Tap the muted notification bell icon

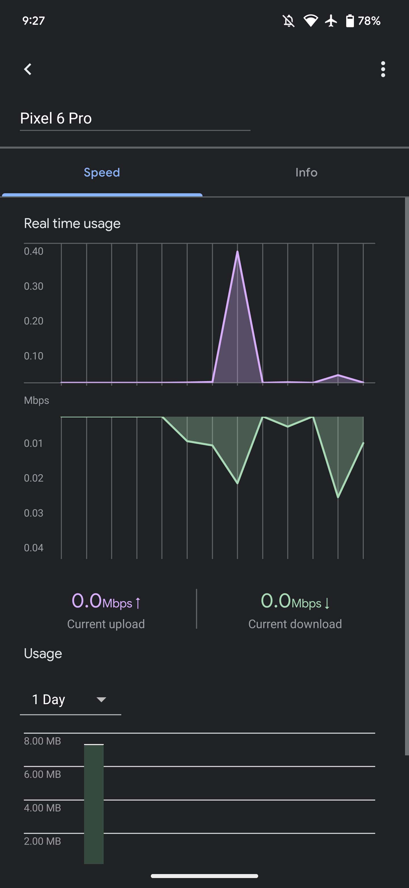[288, 21]
